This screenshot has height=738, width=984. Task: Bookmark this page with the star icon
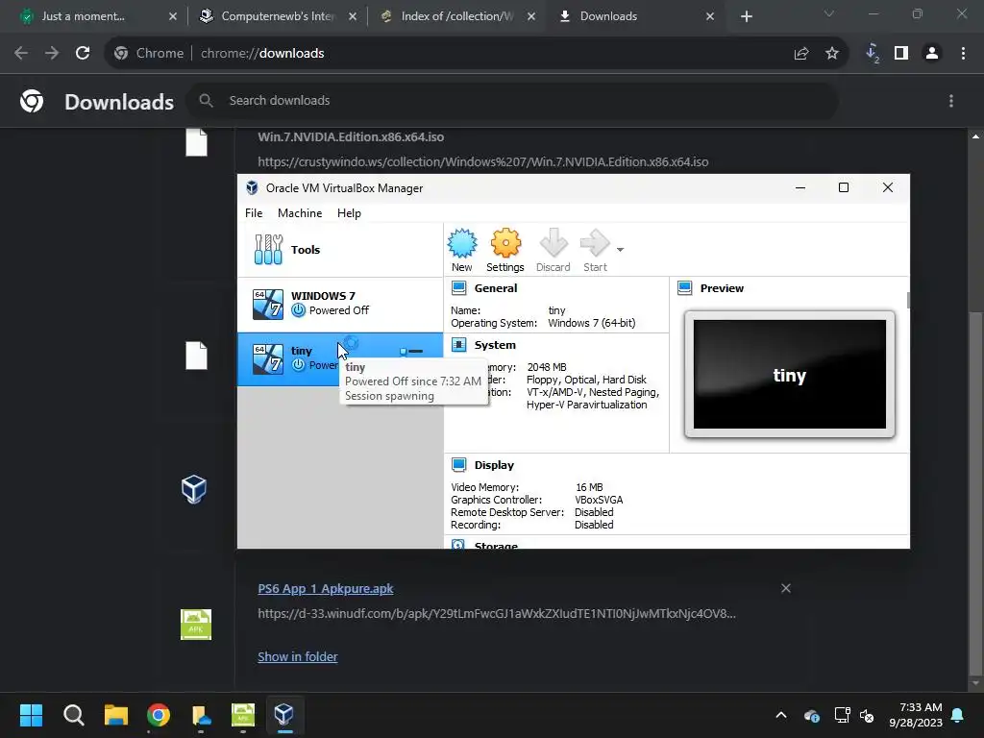pyautogui.click(x=832, y=54)
